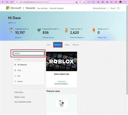Refresh the page with reload icon
This screenshot has height=115, width=128.
(7, 2)
